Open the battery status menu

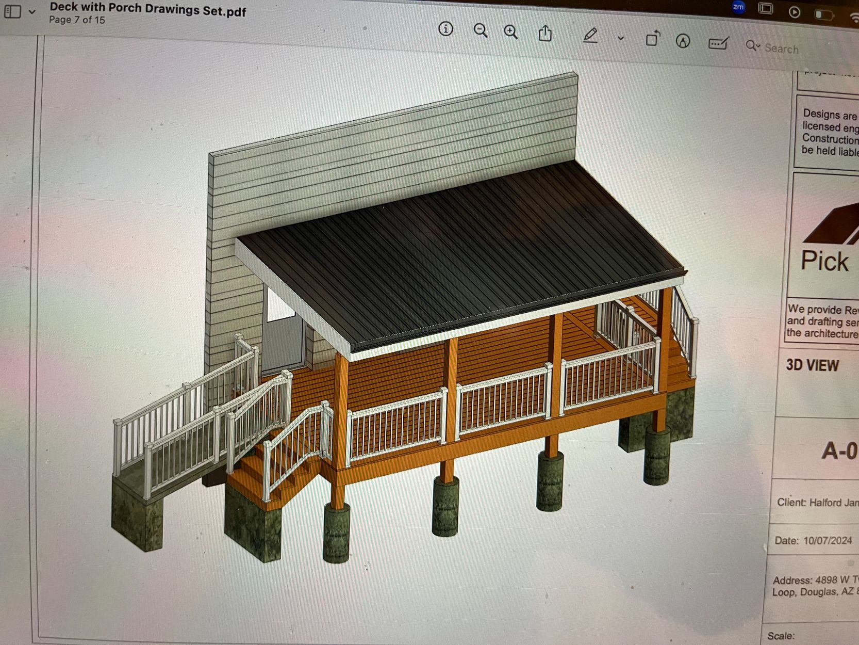(x=823, y=14)
